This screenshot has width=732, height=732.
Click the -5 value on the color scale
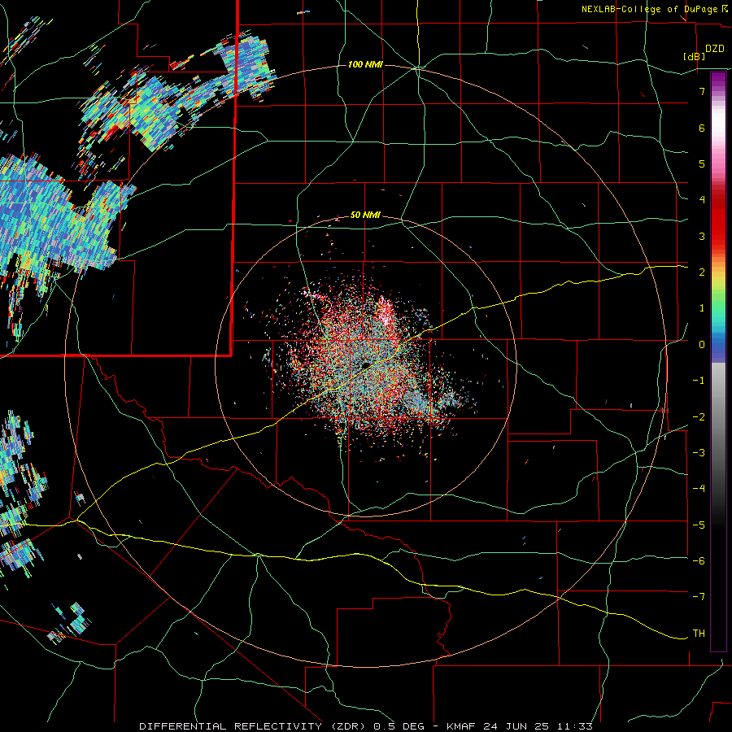(x=699, y=525)
